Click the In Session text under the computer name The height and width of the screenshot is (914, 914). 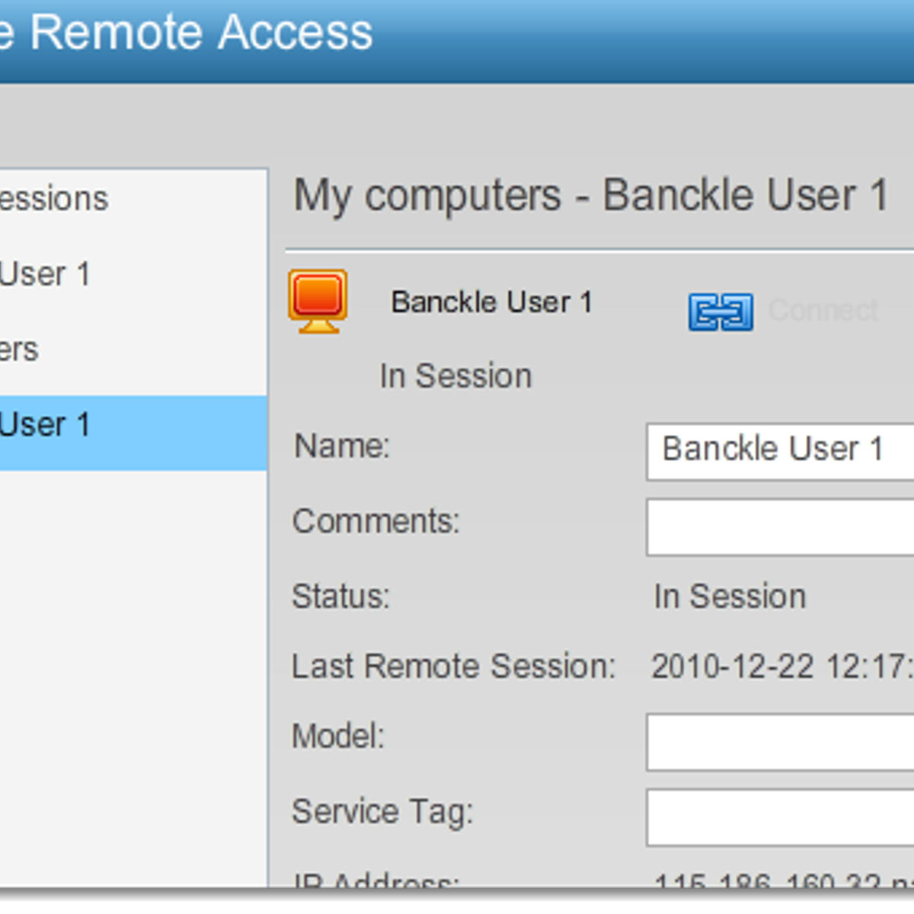pyautogui.click(x=455, y=376)
